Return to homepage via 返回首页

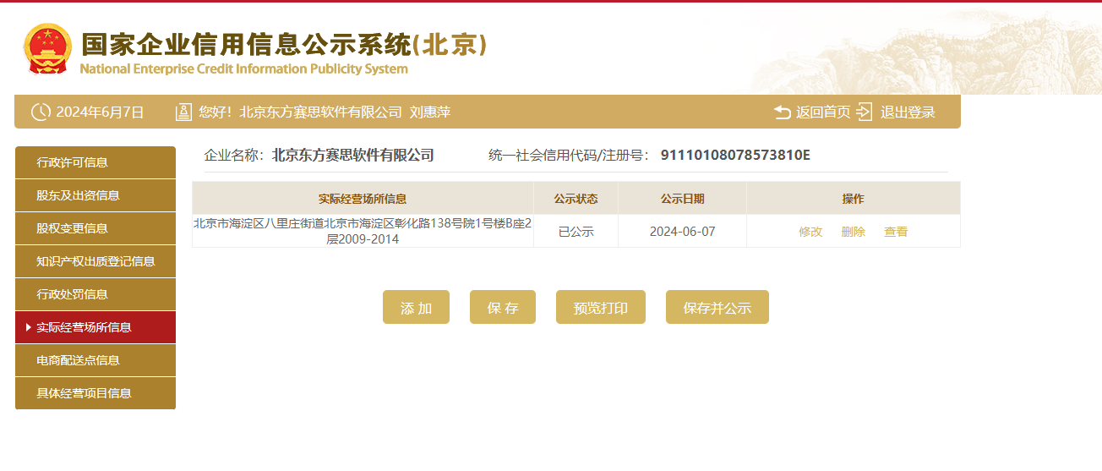click(x=822, y=112)
